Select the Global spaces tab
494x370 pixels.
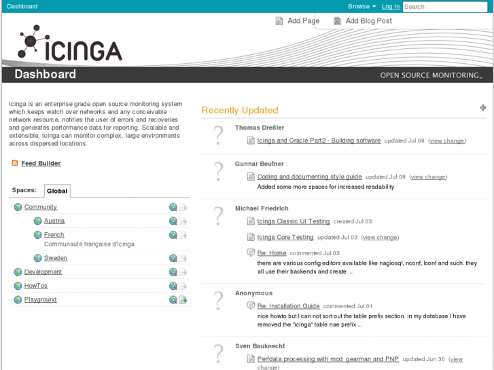(57, 191)
